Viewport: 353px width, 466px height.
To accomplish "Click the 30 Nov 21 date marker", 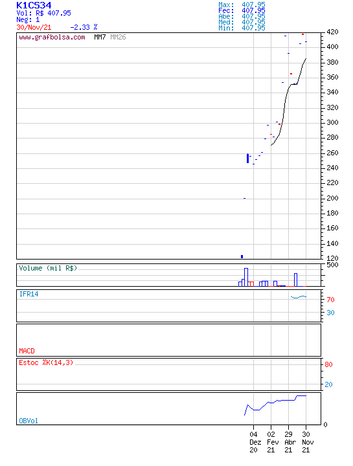I will click(x=307, y=442).
